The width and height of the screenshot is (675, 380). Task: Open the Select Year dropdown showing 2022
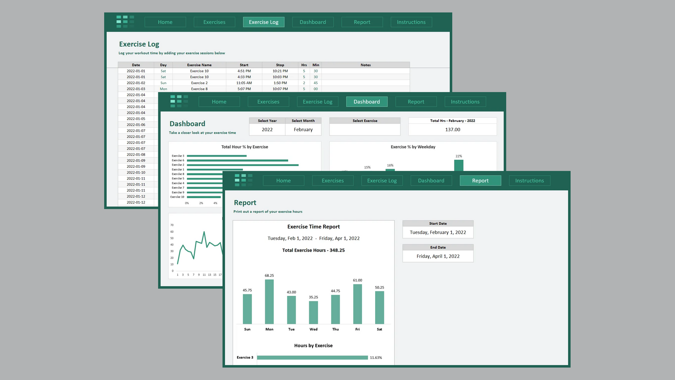pos(267,129)
